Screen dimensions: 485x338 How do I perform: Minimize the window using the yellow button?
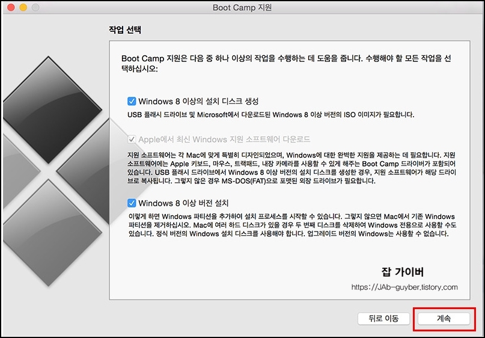(x=23, y=7)
